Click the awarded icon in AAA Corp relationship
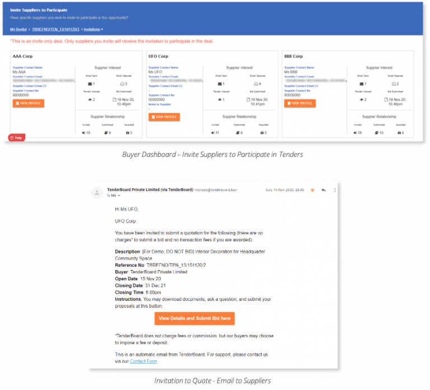430x390 pixels. (128, 133)
